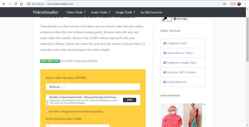Bookmark this page with star icon
Image resolution: width=249 pixels, height=127 pixels.
click(224, 4)
